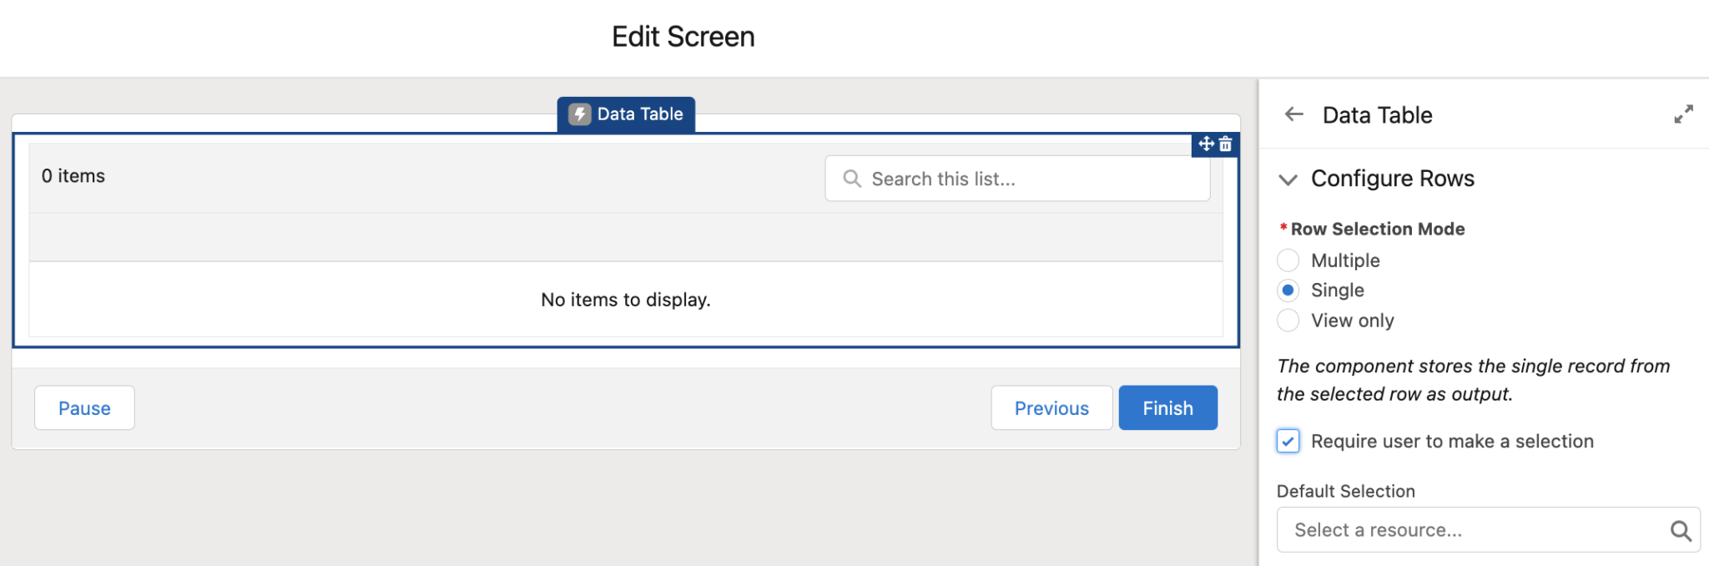Select the Data Table heading in the side panel
This screenshot has width=1709, height=566.
[1377, 114]
